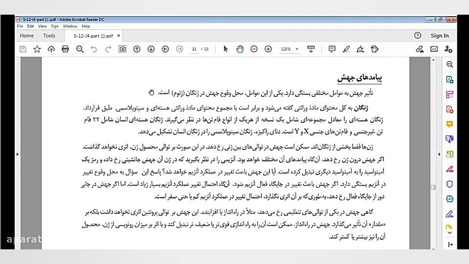Expand the tools pane arrow at bottom
Image resolution: width=469 pixels, height=264 pixels.
(x=450, y=244)
